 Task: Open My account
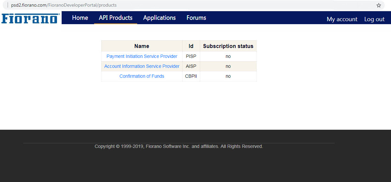pos(342,19)
